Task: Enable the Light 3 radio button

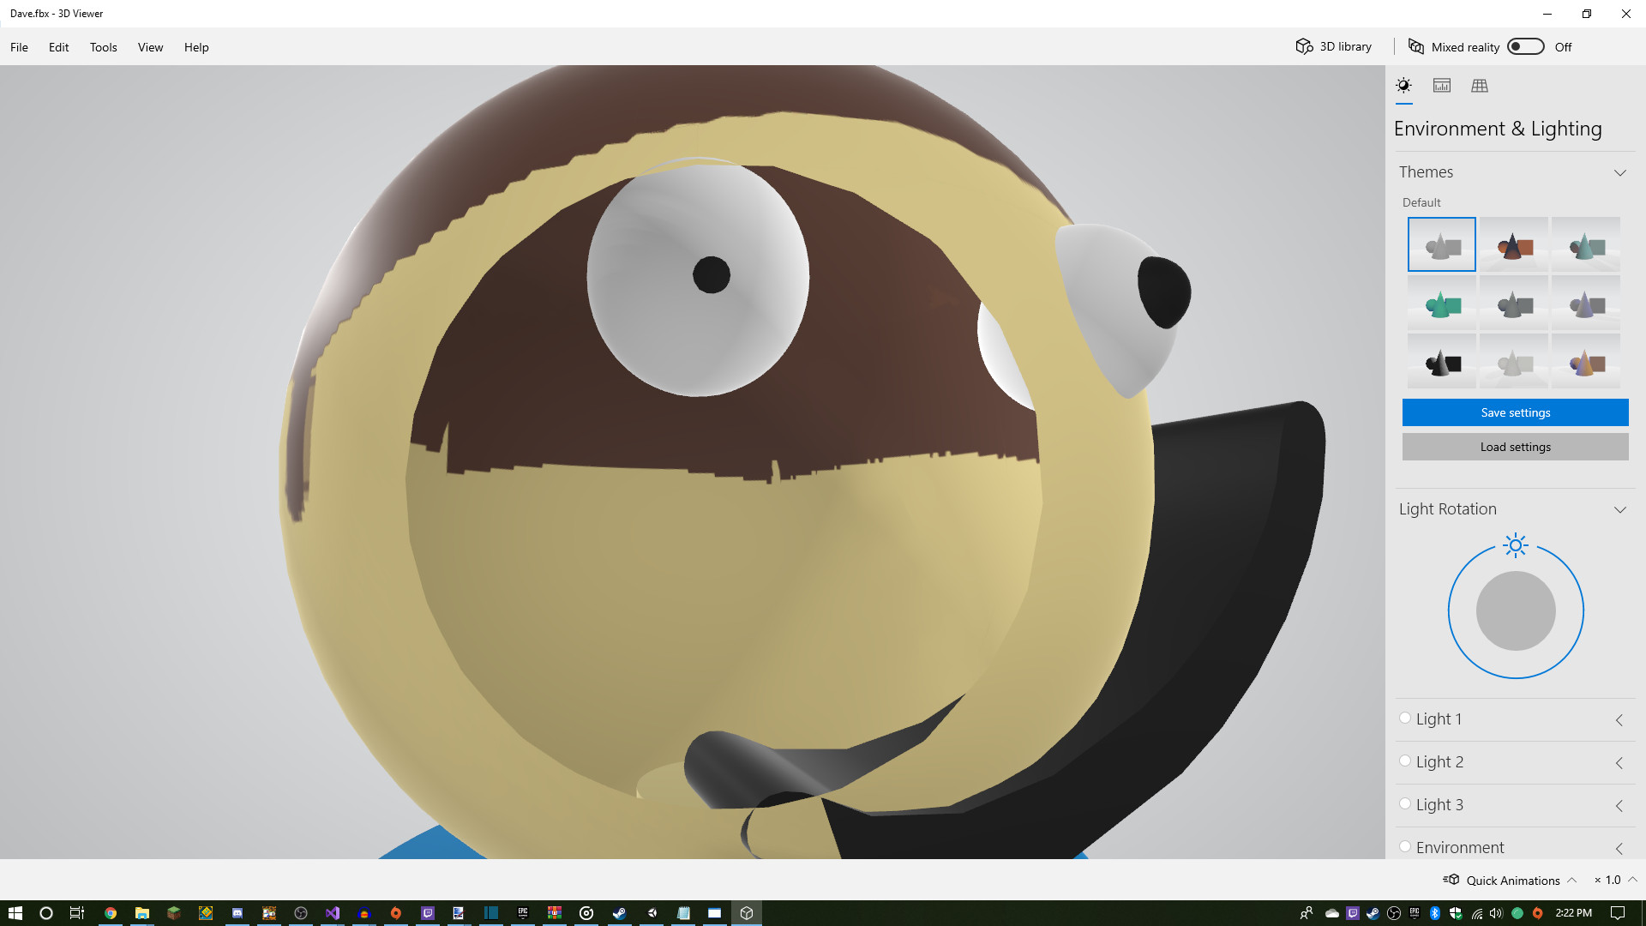Action: [1405, 804]
